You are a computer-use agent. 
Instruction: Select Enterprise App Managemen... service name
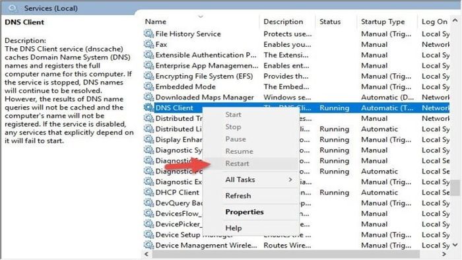(x=207, y=66)
